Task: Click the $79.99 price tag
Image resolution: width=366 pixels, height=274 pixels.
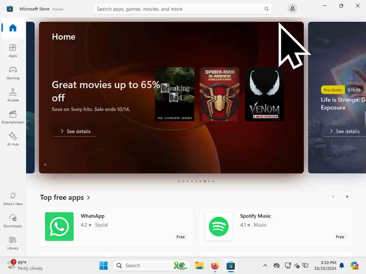Action: (354, 90)
